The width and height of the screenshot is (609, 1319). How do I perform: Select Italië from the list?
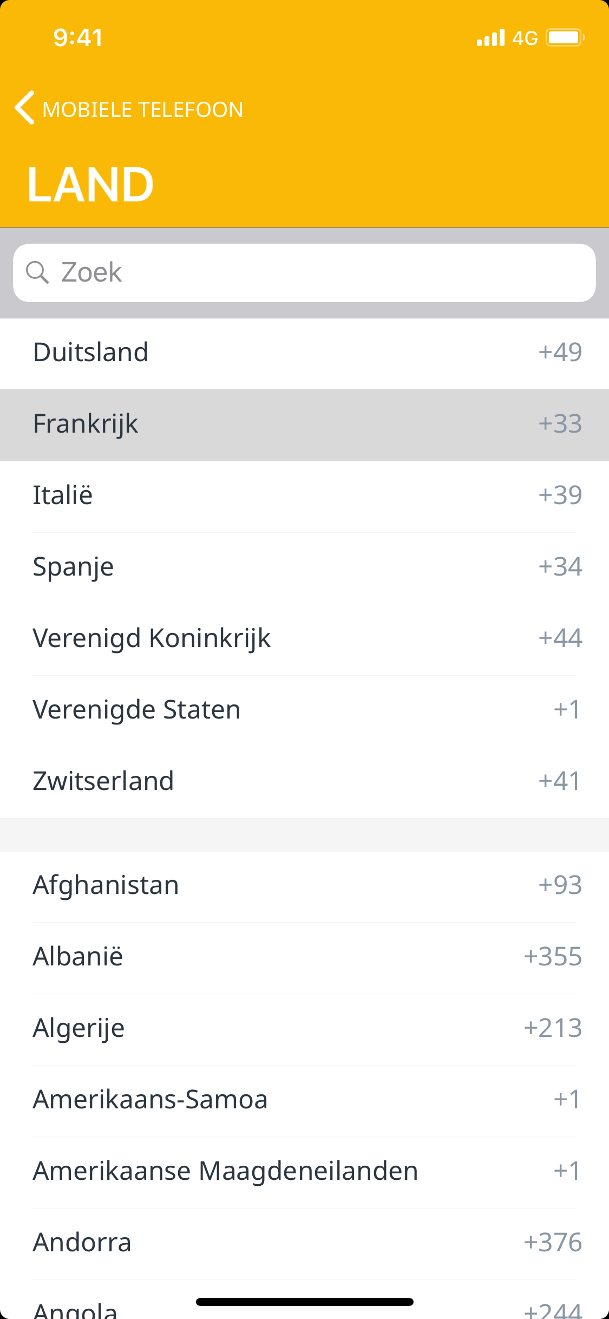point(304,495)
